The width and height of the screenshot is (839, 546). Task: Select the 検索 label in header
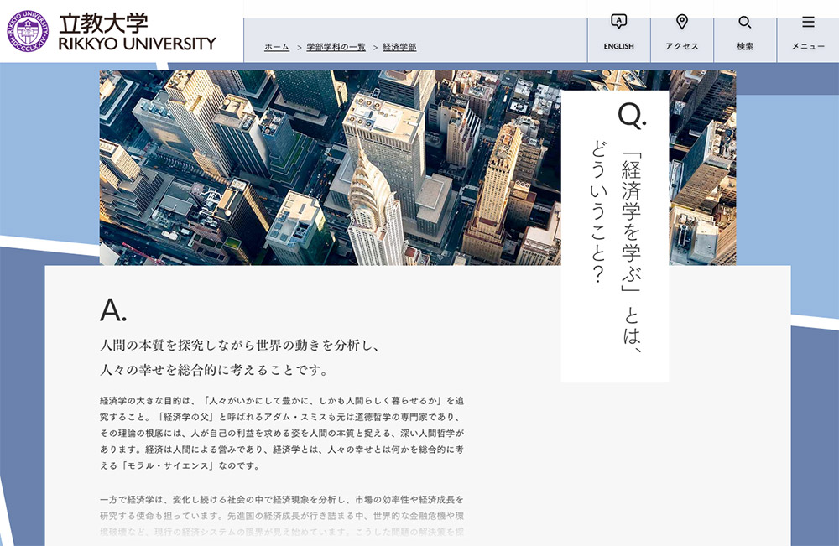(745, 46)
